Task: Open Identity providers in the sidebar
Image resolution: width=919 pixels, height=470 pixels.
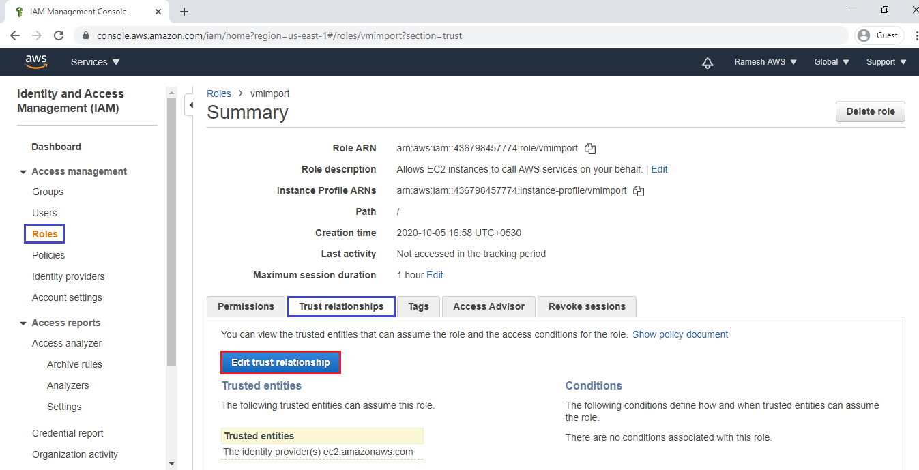Action: pos(68,276)
